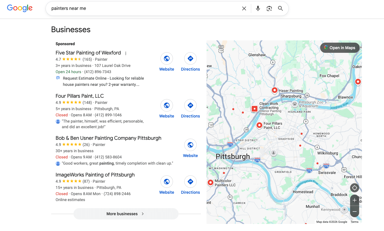384x231 pixels.
Task: Click the reviewer avatar under Four Pillars Paint
Action: [x=58, y=121]
